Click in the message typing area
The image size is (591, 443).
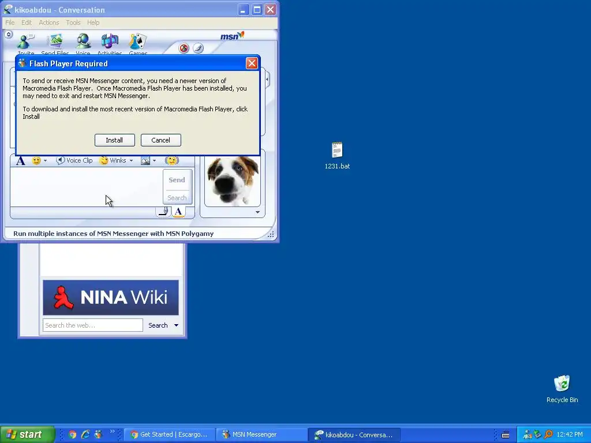pos(86,186)
